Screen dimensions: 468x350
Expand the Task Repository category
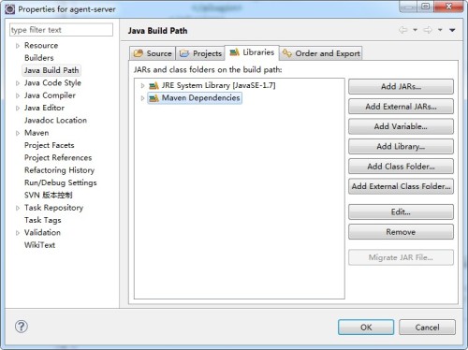pos(18,208)
